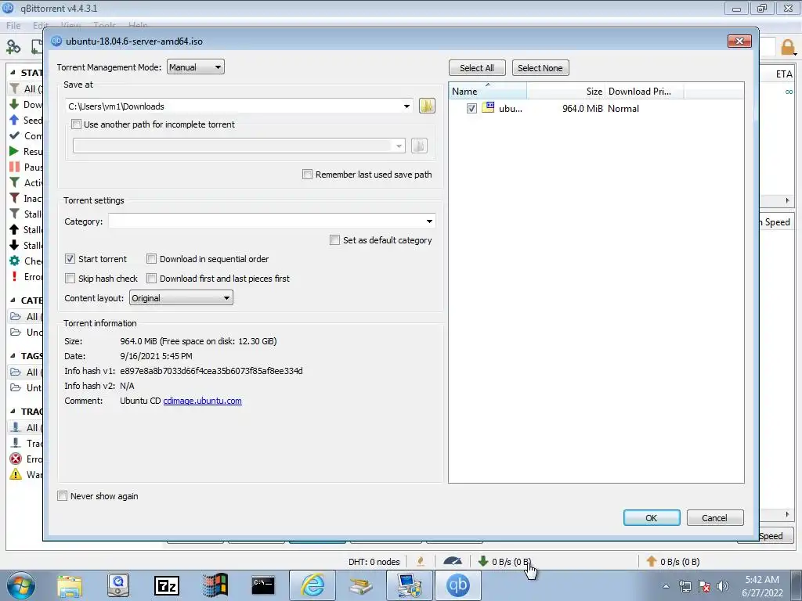Open the Category dropdown
The height and width of the screenshot is (601, 802).
[429, 221]
